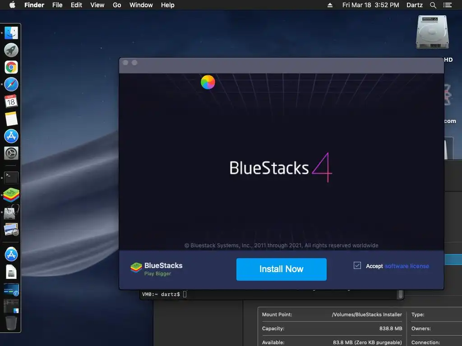Open App Store icon below Notes
This screenshot has height=346, width=462.
pos(11,136)
